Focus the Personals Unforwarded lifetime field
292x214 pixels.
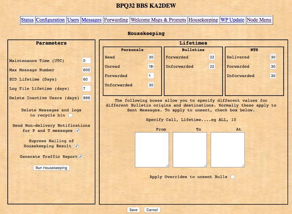pyautogui.click(x=151, y=85)
